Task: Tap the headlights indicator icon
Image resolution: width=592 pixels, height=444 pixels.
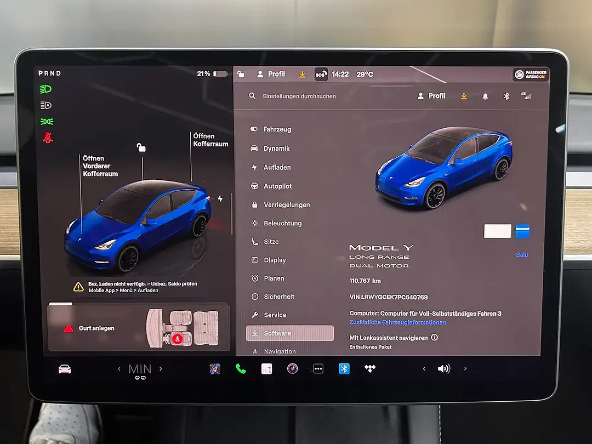Action: 45,89
